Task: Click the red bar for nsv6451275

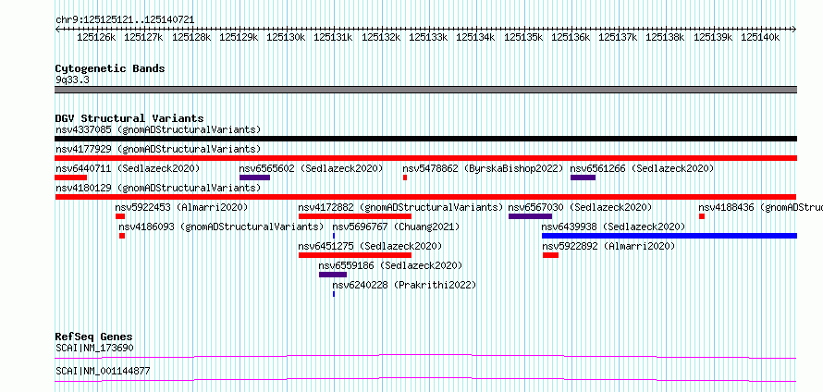Action: (355, 255)
